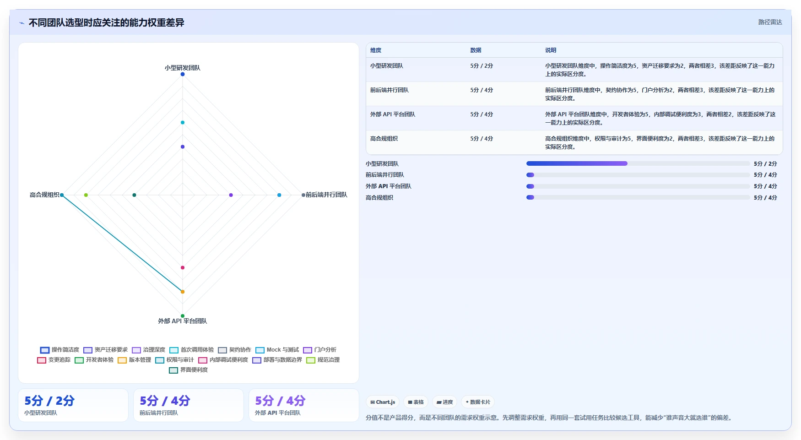
Task: Hide the 权限与审计 legend dataset
Action: click(174, 360)
